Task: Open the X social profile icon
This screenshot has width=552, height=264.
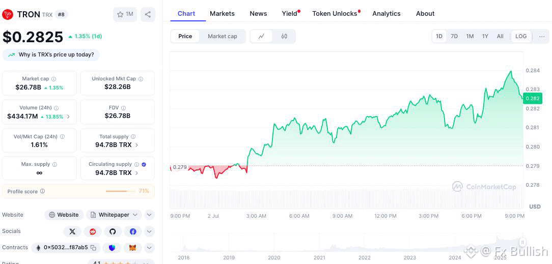Action: click(72, 231)
